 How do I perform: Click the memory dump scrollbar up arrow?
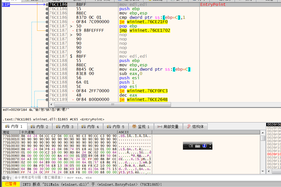[x=263, y=133]
